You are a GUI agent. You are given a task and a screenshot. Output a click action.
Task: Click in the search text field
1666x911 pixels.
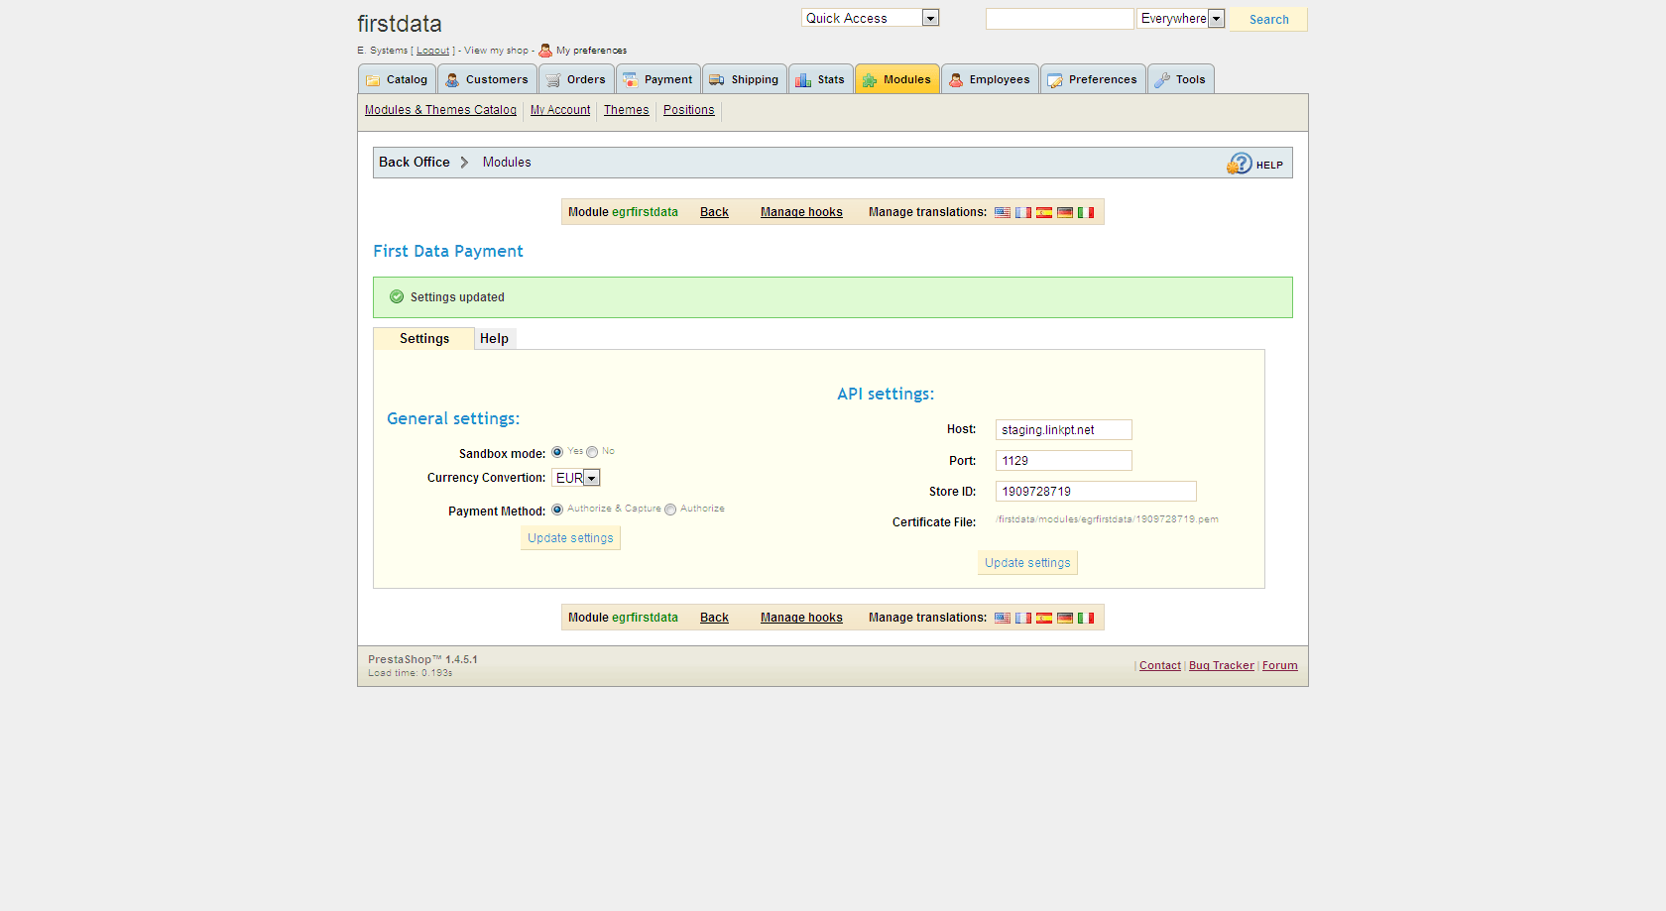coord(1059,19)
